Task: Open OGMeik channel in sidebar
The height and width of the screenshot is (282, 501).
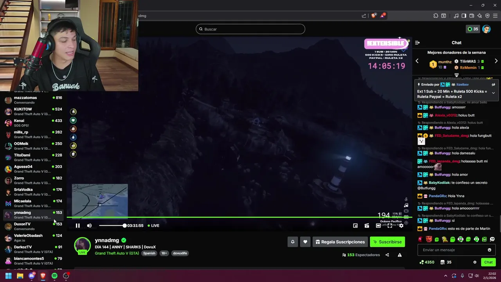Action: point(33,146)
